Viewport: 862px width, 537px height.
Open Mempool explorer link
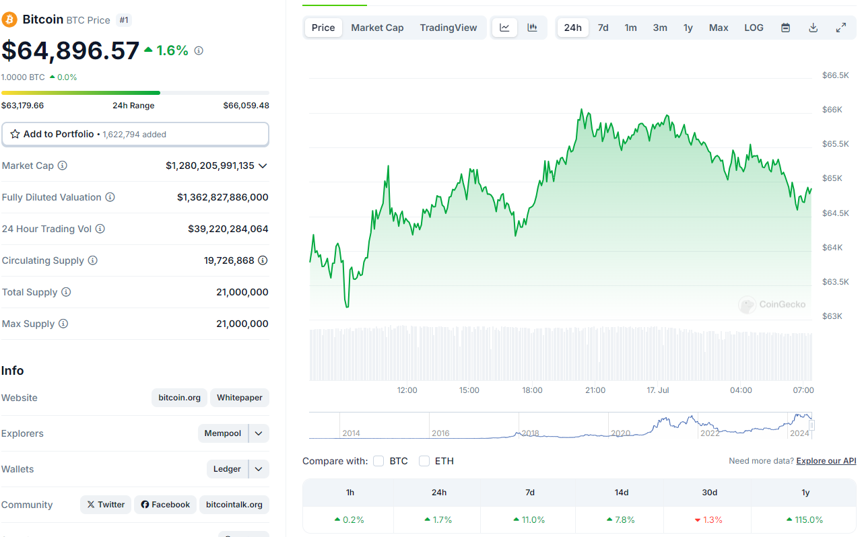coord(223,433)
